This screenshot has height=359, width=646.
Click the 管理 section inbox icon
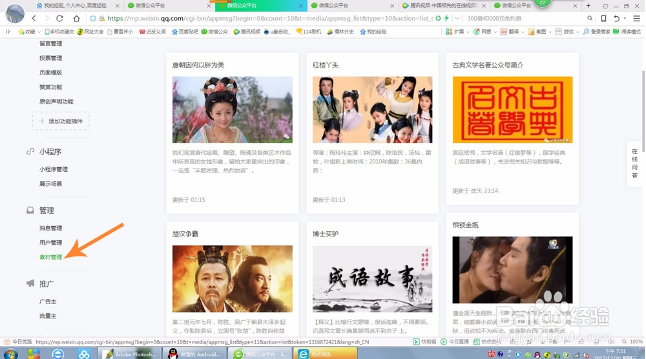click(x=30, y=210)
